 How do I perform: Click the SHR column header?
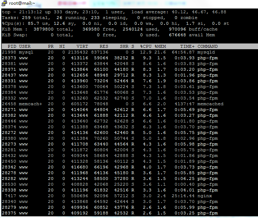click(124, 46)
